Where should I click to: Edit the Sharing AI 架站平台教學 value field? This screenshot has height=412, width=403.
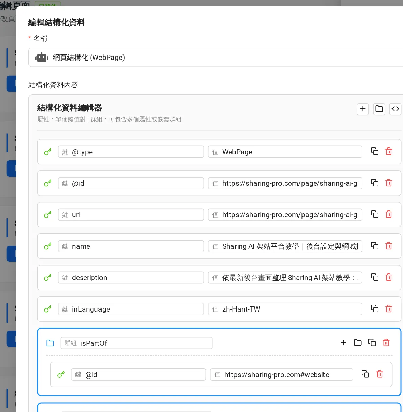[x=285, y=246]
